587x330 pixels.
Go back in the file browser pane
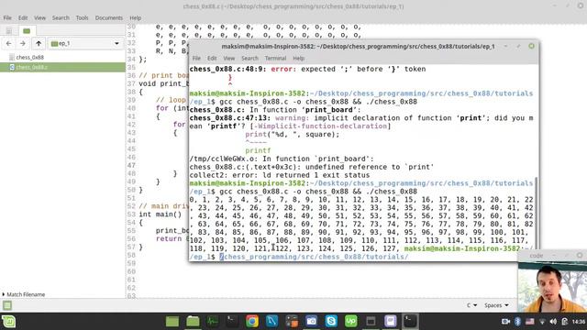[x=8, y=43]
